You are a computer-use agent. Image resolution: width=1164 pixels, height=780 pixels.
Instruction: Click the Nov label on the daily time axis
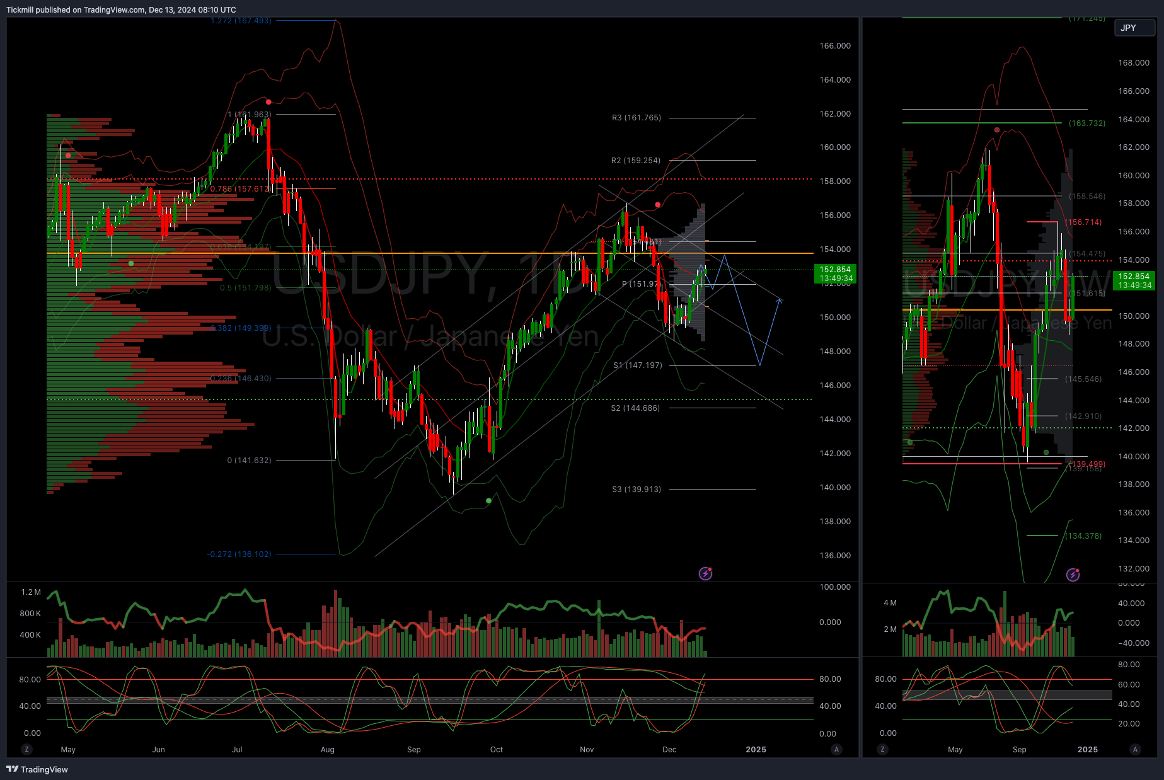(587, 750)
